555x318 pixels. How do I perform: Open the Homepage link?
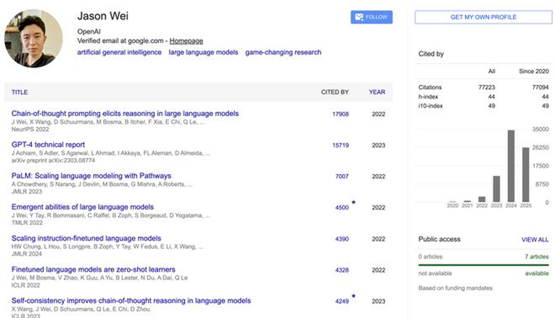click(x=186, y=41)
